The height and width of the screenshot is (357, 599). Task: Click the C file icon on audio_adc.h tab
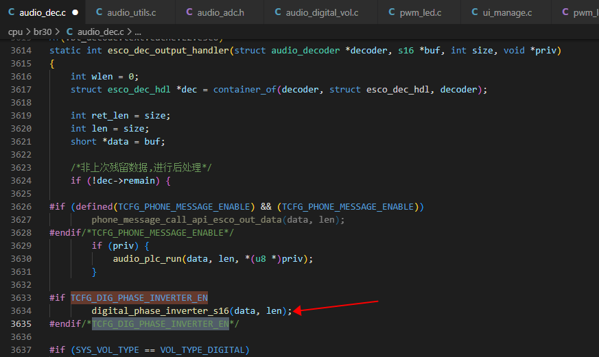[x=189, y=12]
